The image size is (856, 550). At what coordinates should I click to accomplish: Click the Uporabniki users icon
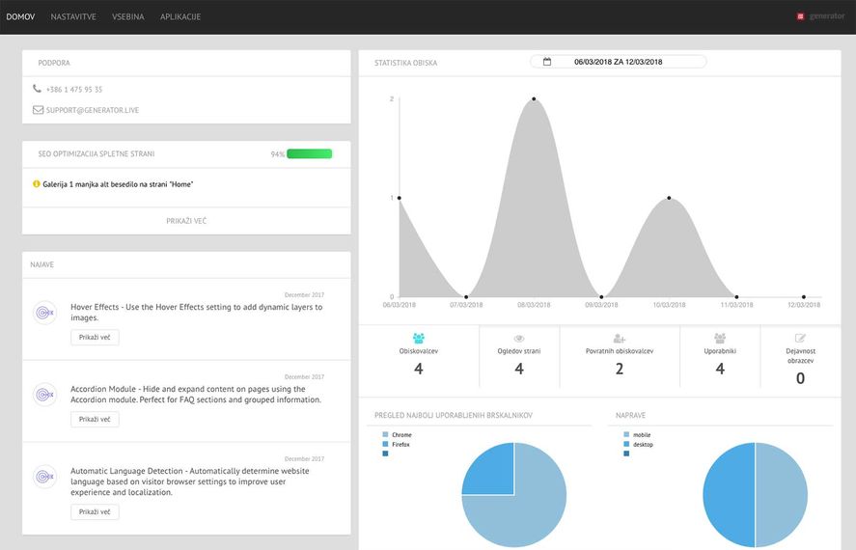point(720,339)
